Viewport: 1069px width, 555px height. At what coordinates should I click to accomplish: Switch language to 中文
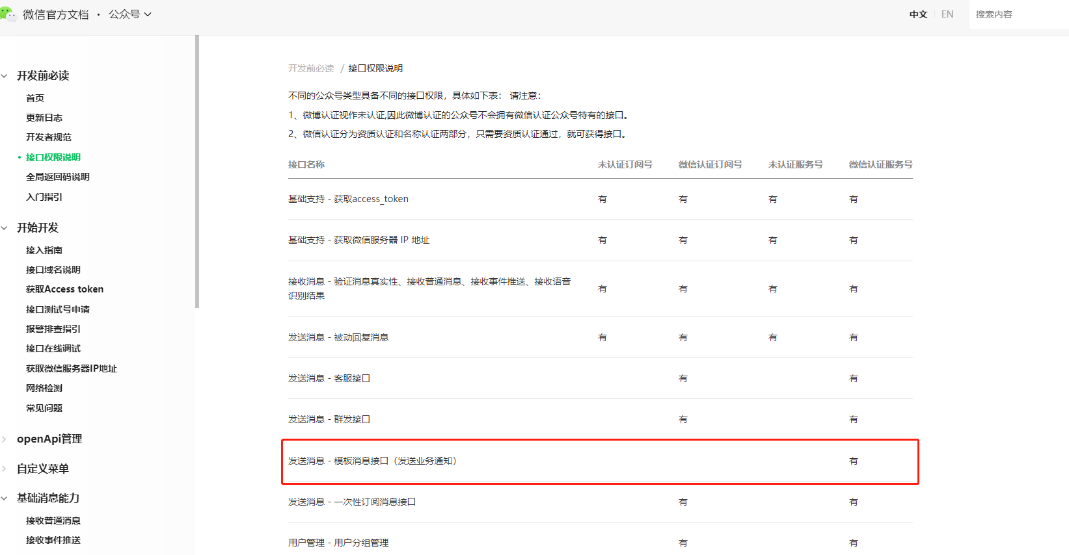pos(918,14)
